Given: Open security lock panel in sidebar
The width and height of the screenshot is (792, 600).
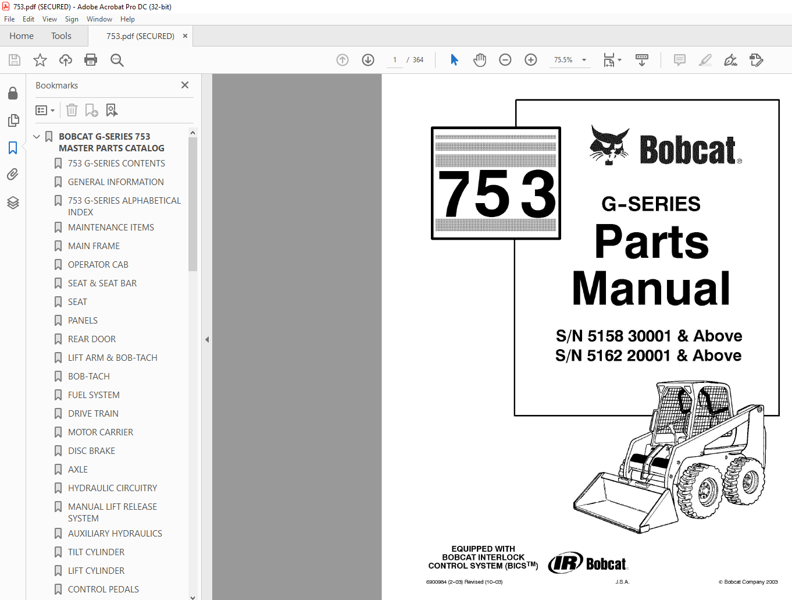Looking at the screenshot, I should click(x=13, y=94).
